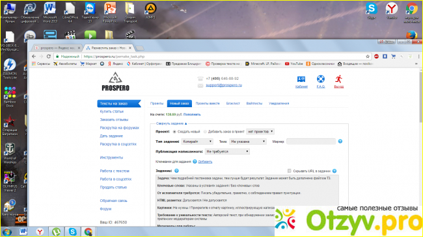Image resolution: width=423 pixels, height=237 pixels.
Task: Enable the Скрывать URL в задании checkbox
Action: [289, 171]
